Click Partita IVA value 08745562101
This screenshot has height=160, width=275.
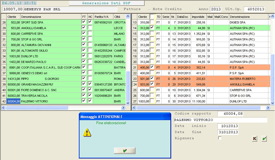103,22
